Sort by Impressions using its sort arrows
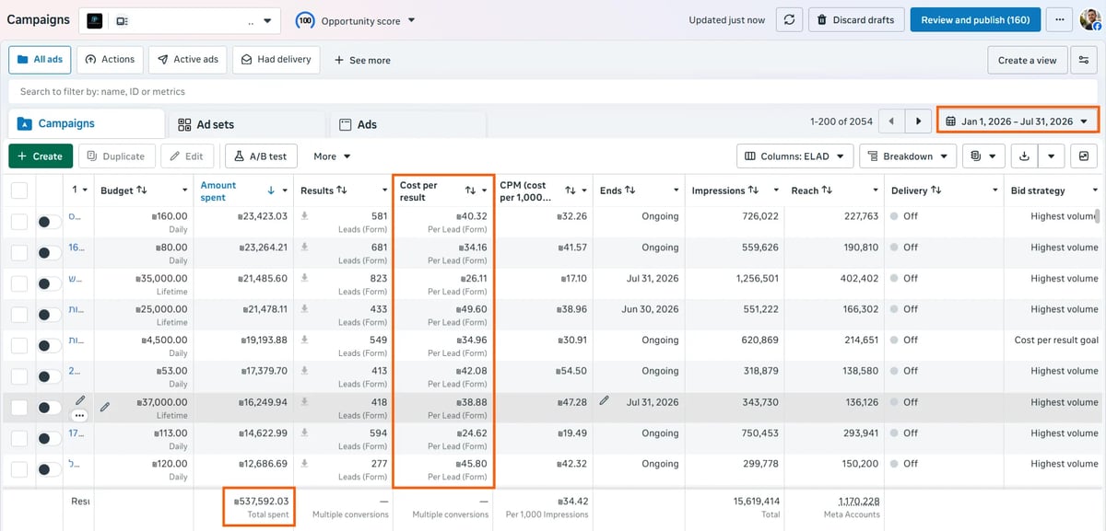The image size is (1106, 531). tap(753, 190)
